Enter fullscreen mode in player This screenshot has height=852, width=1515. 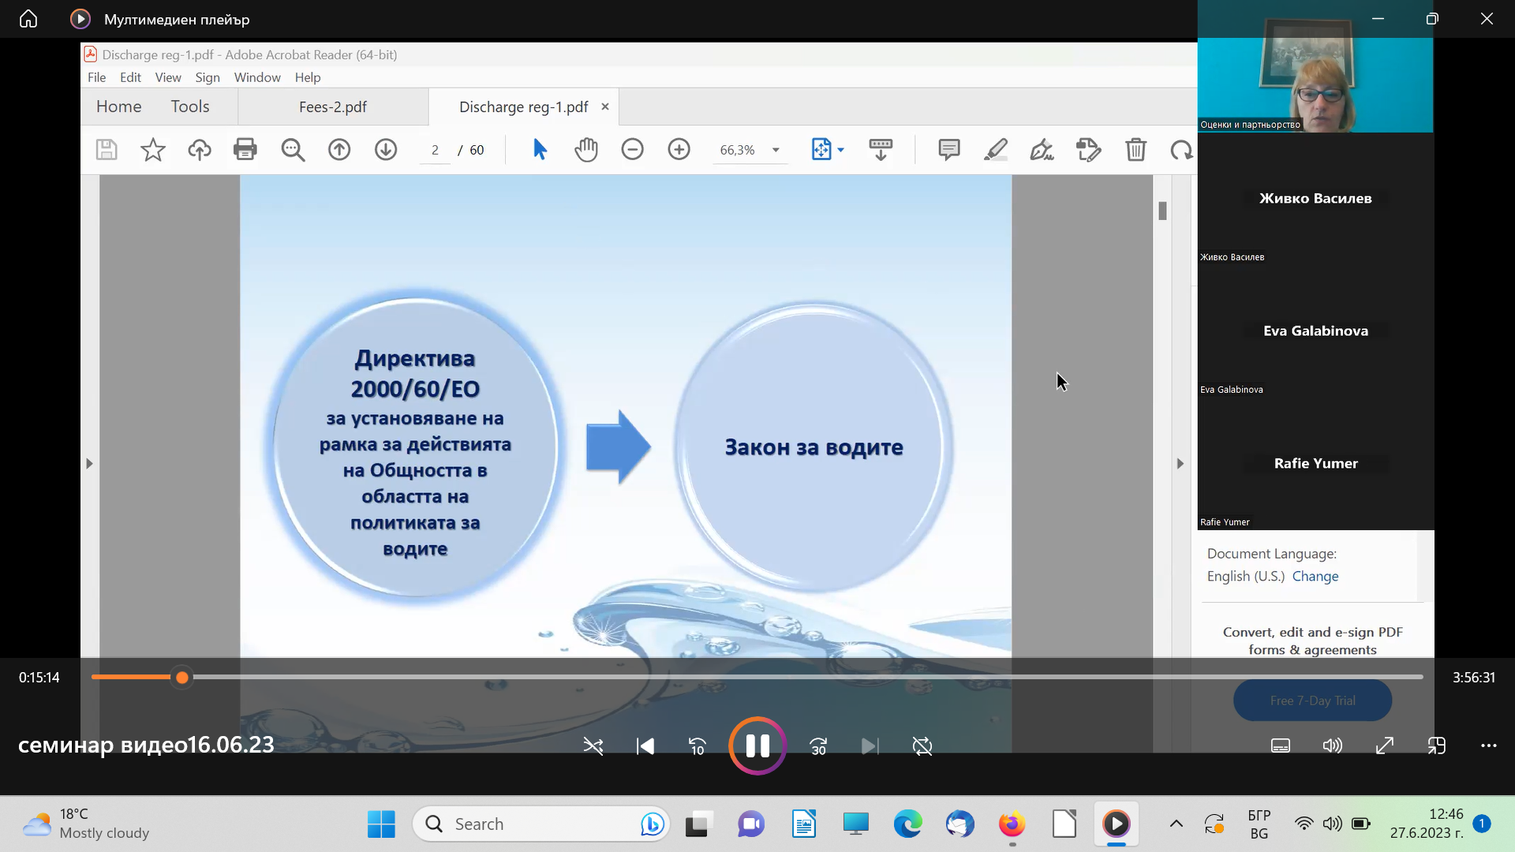(x=1385, y=746)
